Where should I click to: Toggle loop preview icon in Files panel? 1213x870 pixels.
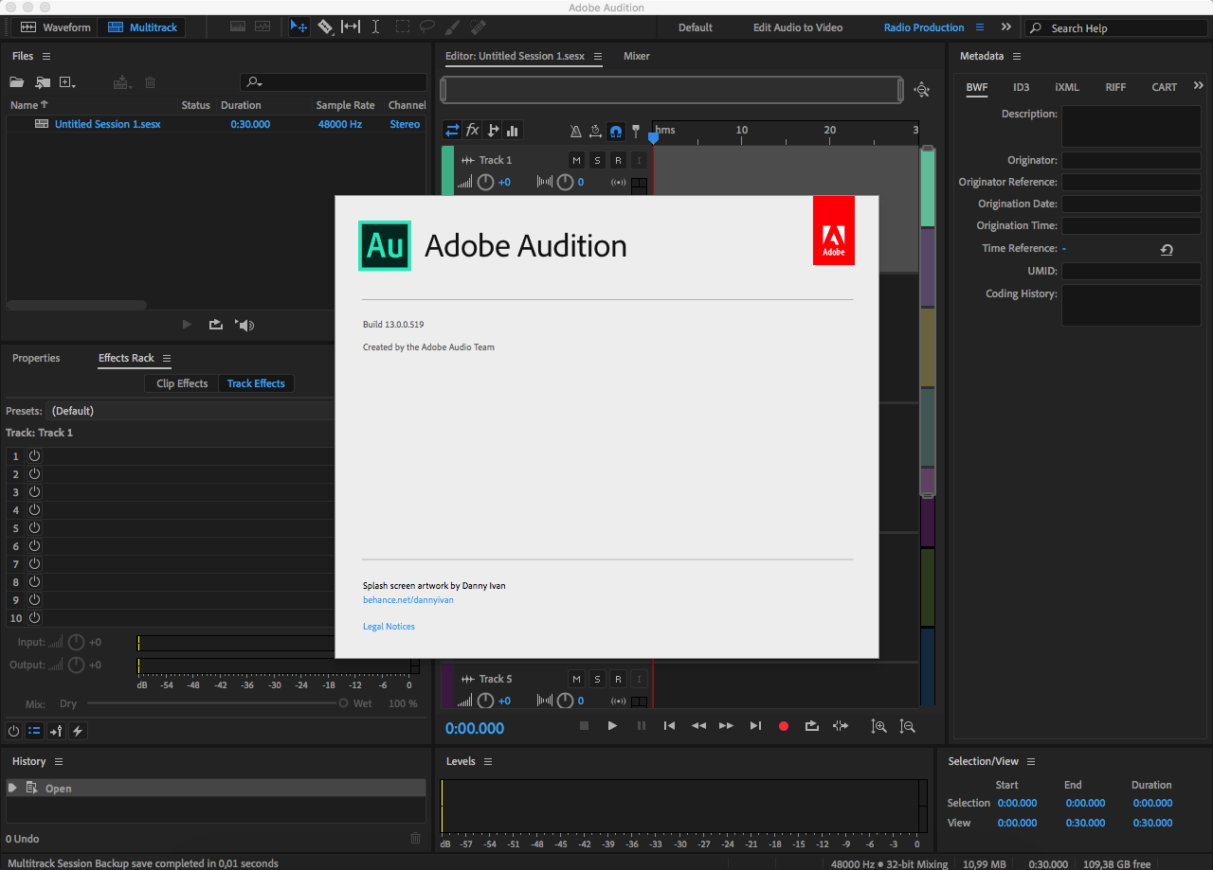click(x=216, y=325)
